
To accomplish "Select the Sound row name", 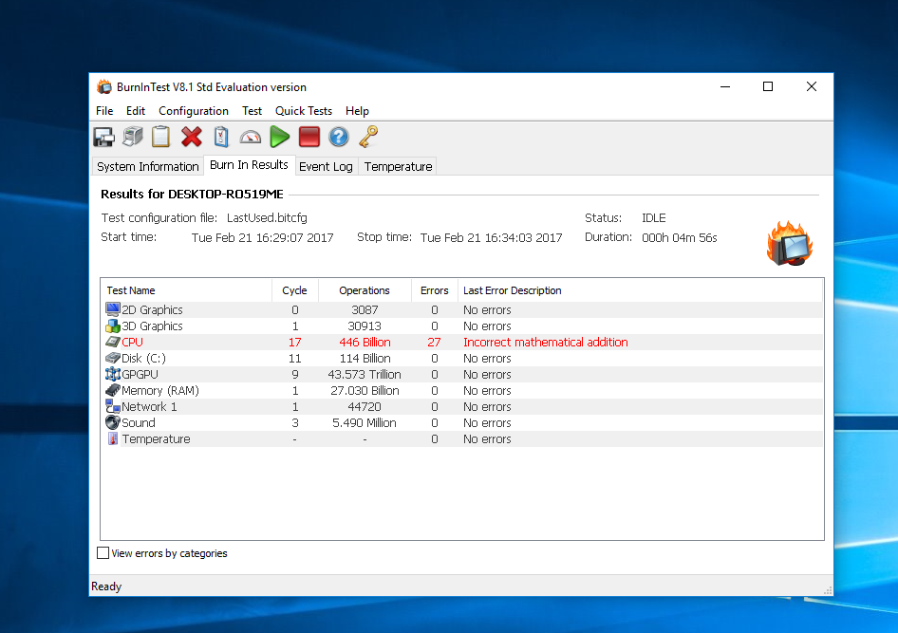I will [x=139, y=422].
